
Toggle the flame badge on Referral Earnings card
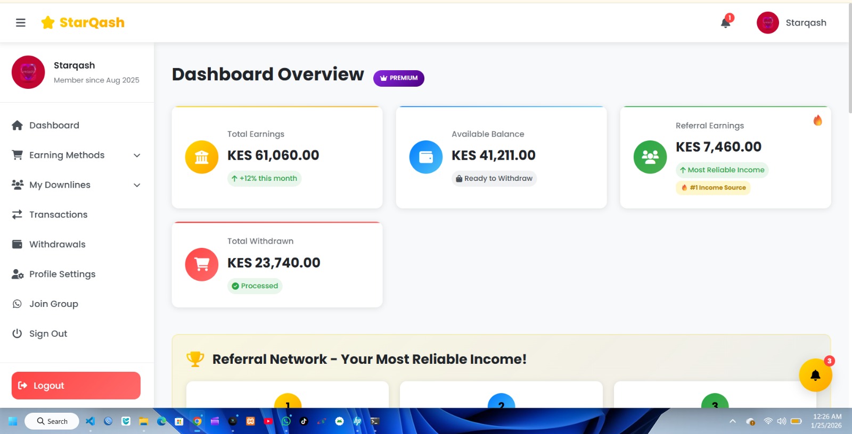click(818, 120)
